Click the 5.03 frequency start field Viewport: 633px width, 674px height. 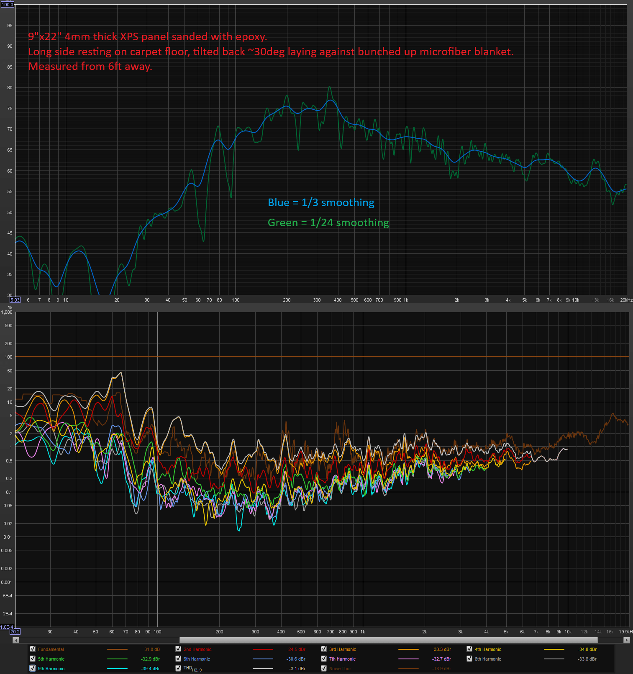coord(15,300)
